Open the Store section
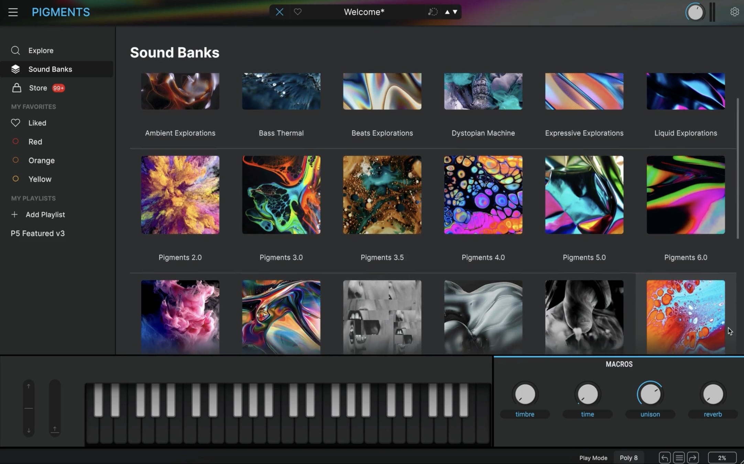This screenshot has height=464, width=744. coord(38,88)
